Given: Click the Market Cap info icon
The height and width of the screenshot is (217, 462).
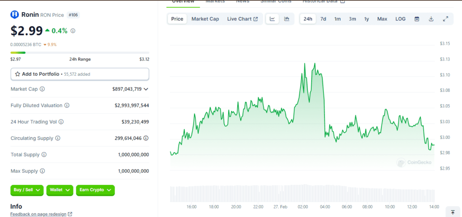Looking at the screenshot, I should coord(42,89).
